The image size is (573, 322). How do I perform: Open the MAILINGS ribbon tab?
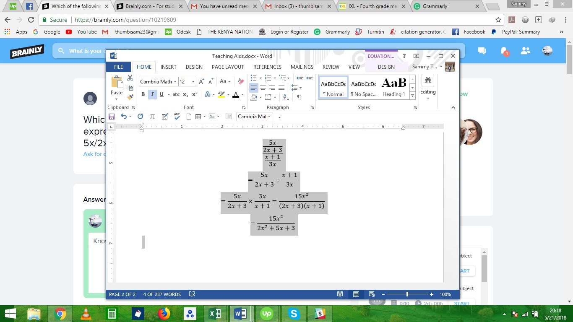click(302, 67)
